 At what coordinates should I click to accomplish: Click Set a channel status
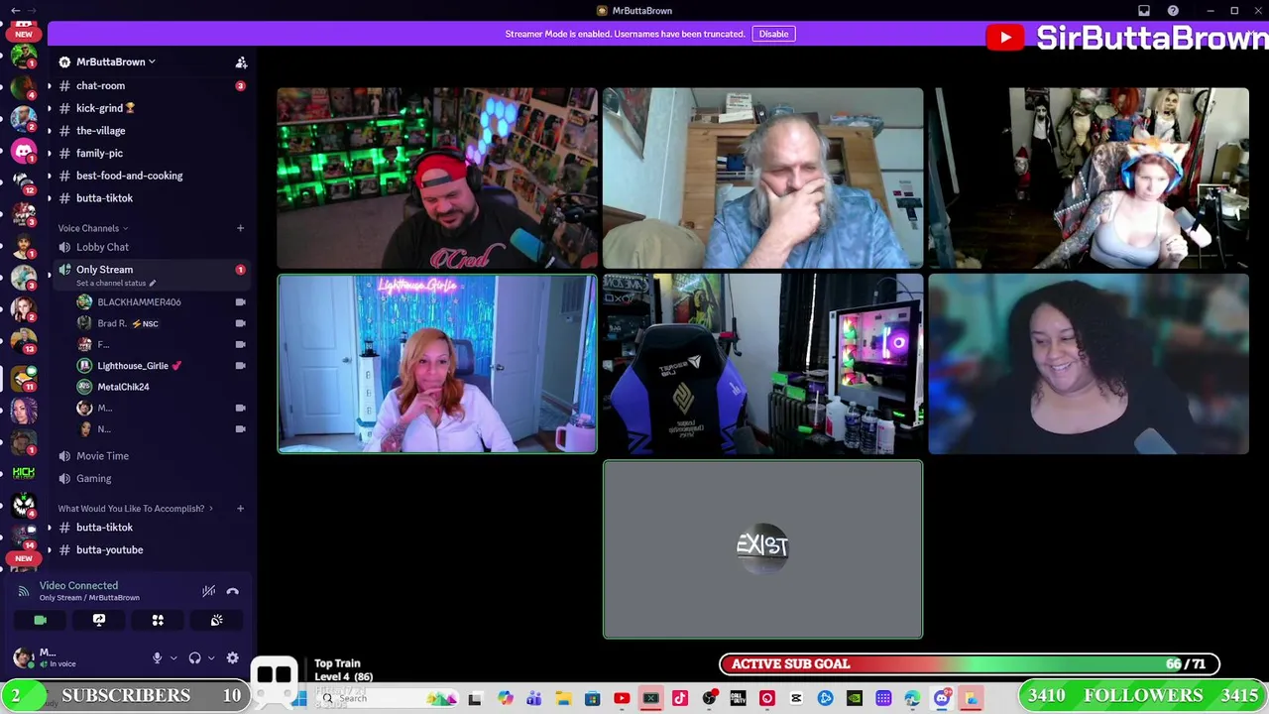coord(116,283)
